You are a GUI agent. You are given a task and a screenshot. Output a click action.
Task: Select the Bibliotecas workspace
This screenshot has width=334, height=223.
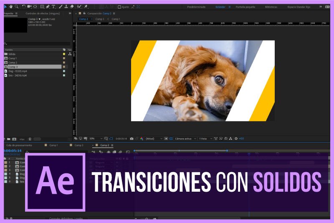[271, 7]
